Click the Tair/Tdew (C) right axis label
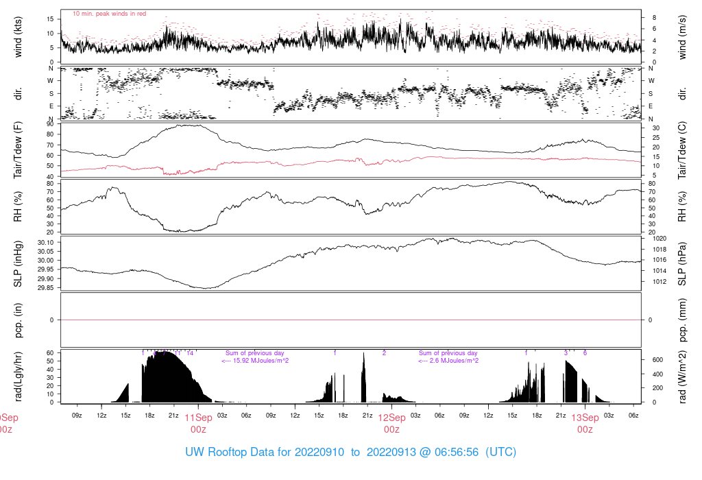The image size is (702, 480). (682, 150)
